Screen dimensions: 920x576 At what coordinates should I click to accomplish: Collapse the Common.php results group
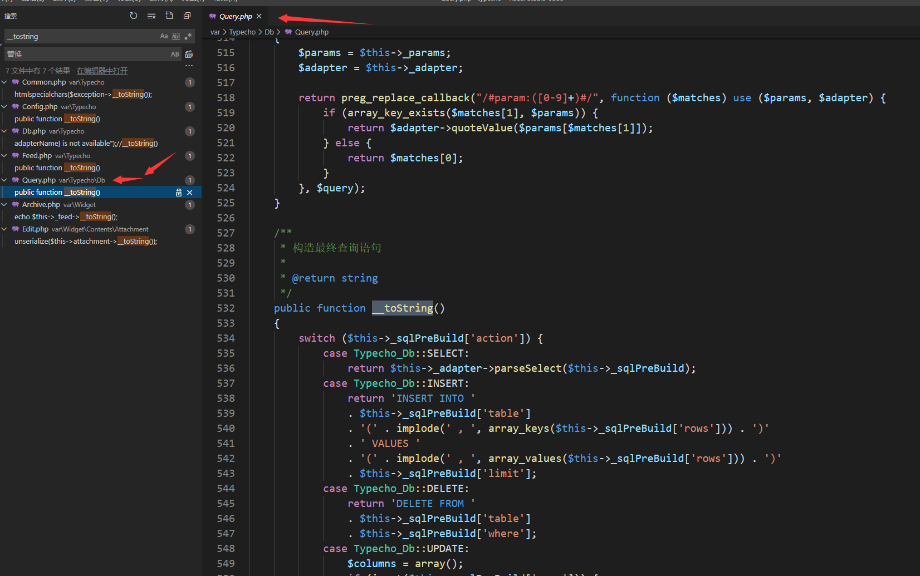pyautogui.click(x=4, y=82)
